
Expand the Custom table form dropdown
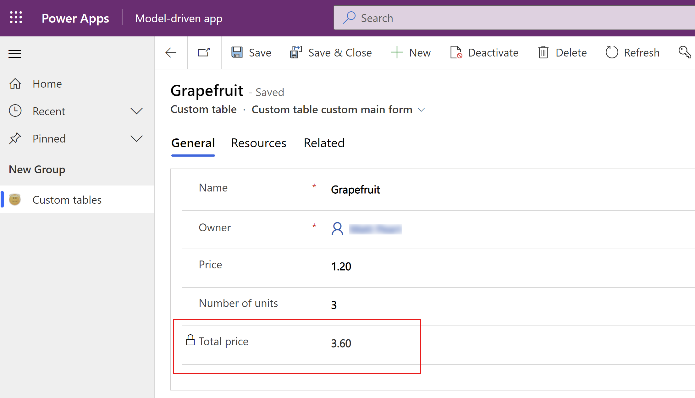422,109
